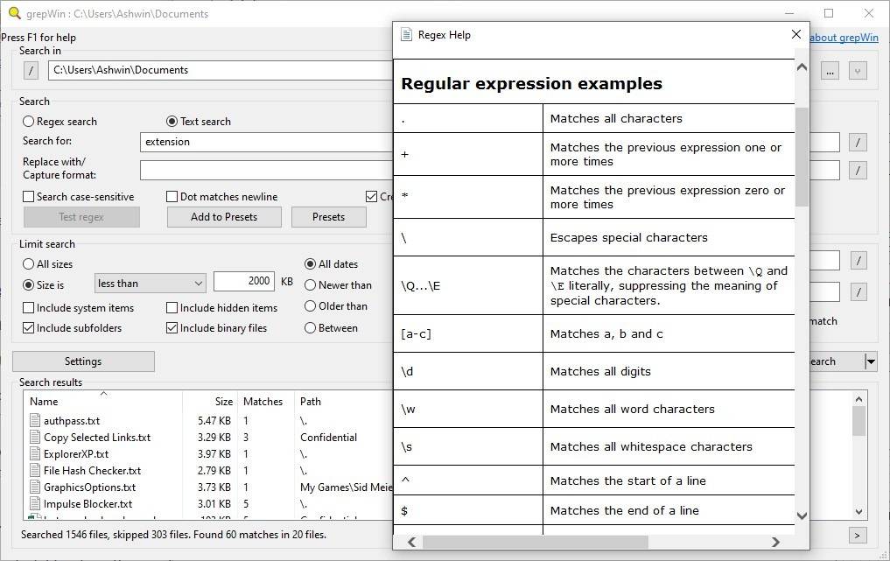Click the disabled Test regex button
The height and width of the screenshot is (561, 890).
[x=81, y=217]
